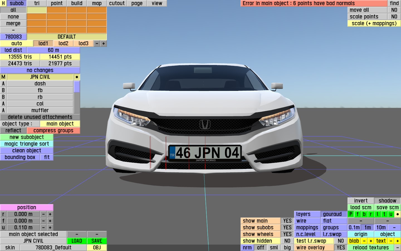
Task: Toggle the scale points NO setting
Action: 394,17
